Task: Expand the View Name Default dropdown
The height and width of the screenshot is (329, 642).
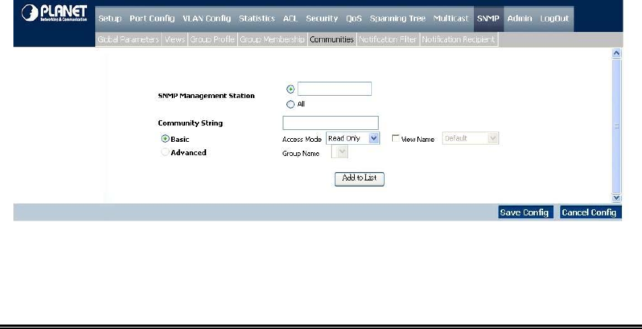Action: point(492,138)
